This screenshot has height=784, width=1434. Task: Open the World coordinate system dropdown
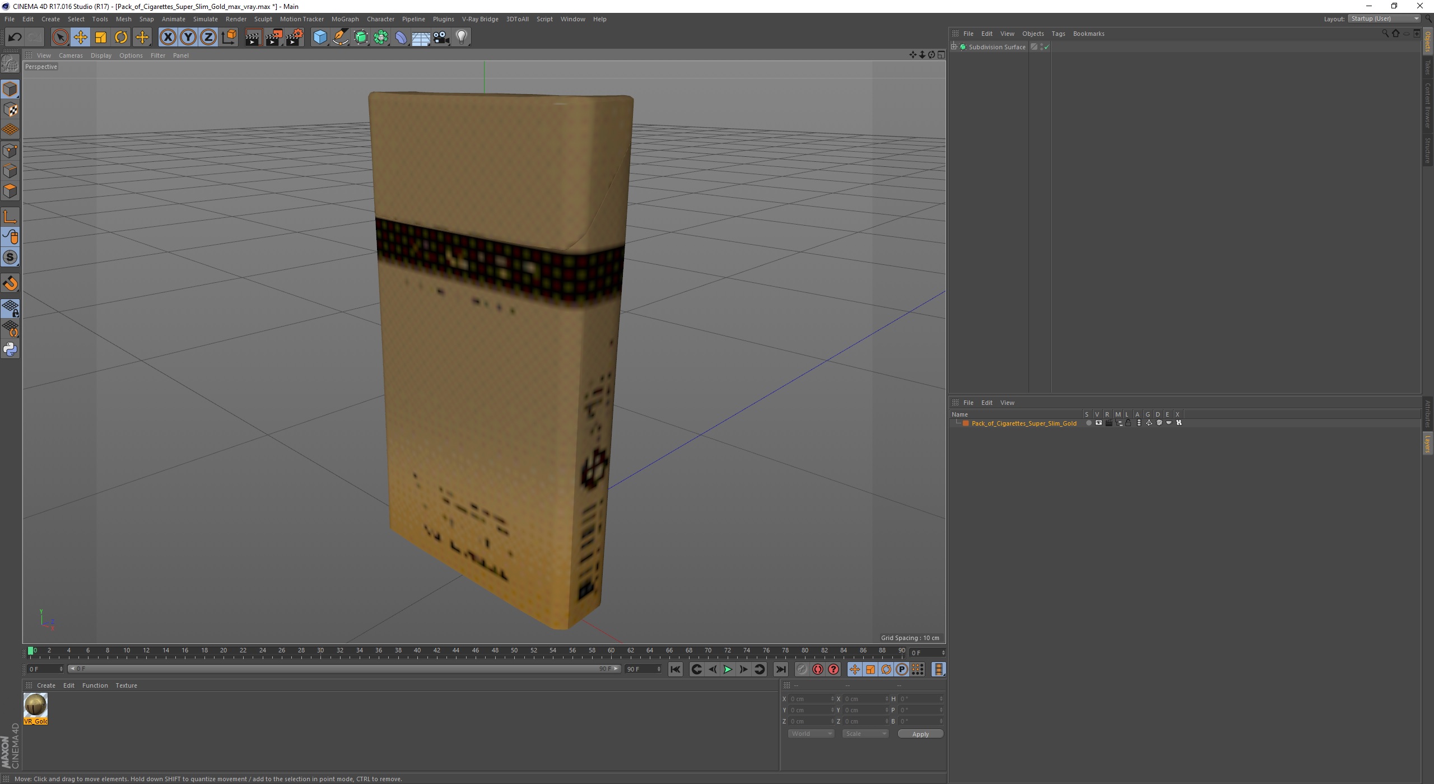[x=811, y=734]
